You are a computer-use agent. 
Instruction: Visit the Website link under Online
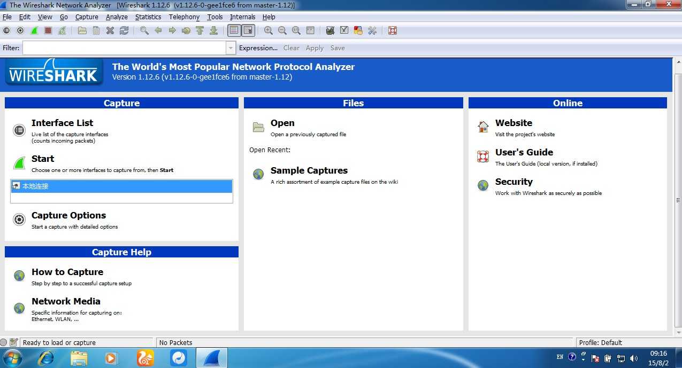point(514,123)
